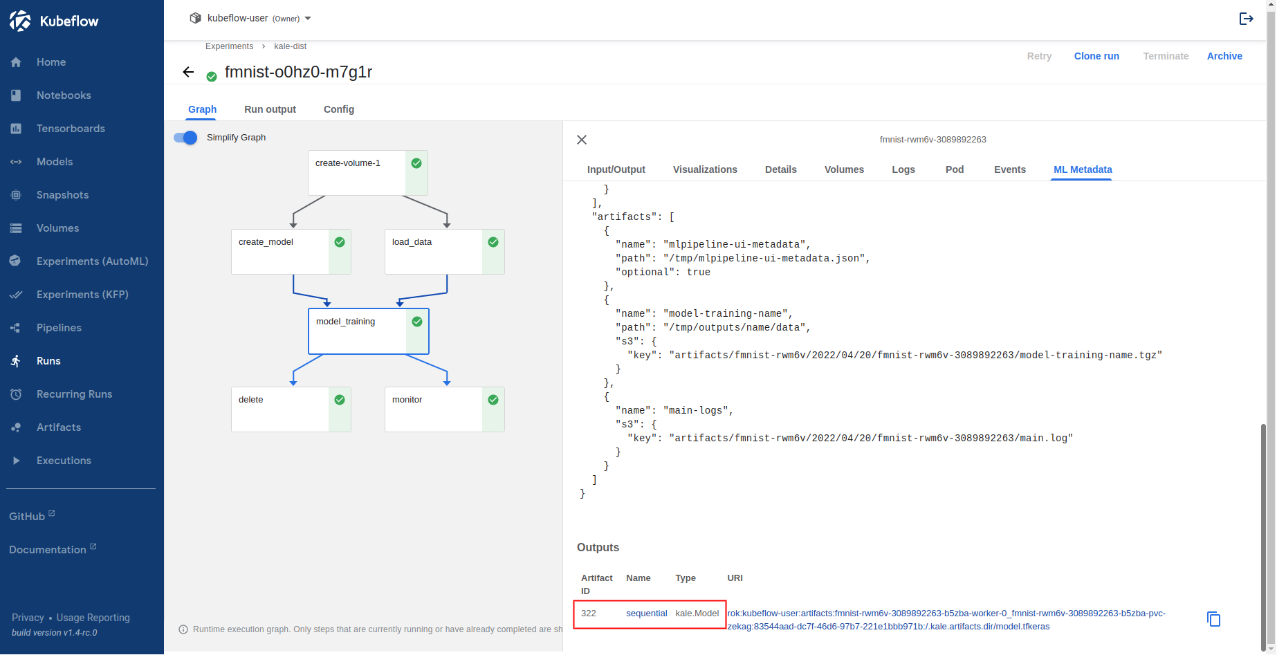The height and width of the screenshot is (655, 1277).
Task: Click the Executions play icon
Action: 17,461
